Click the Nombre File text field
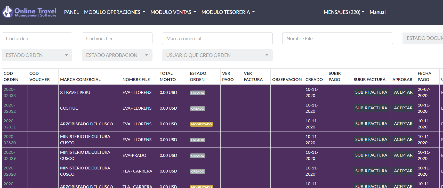 click(337, 38)
